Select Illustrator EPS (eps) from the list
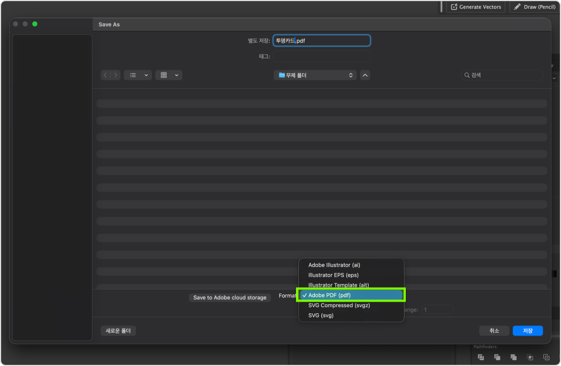 click(333, 275)
